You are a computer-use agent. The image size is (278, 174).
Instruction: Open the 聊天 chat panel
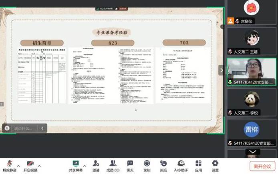[x=130, y=165]
